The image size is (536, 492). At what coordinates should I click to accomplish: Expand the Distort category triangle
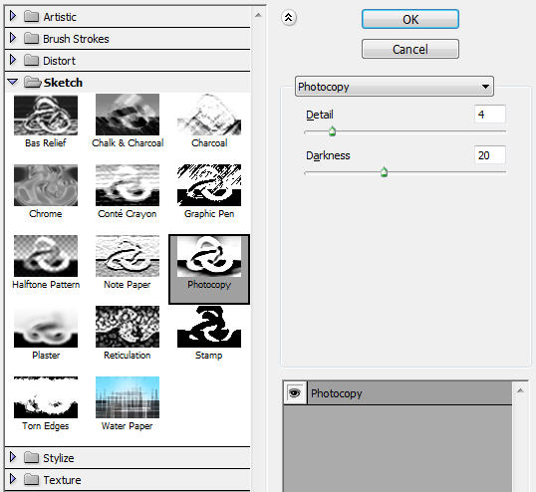point(13,60)
